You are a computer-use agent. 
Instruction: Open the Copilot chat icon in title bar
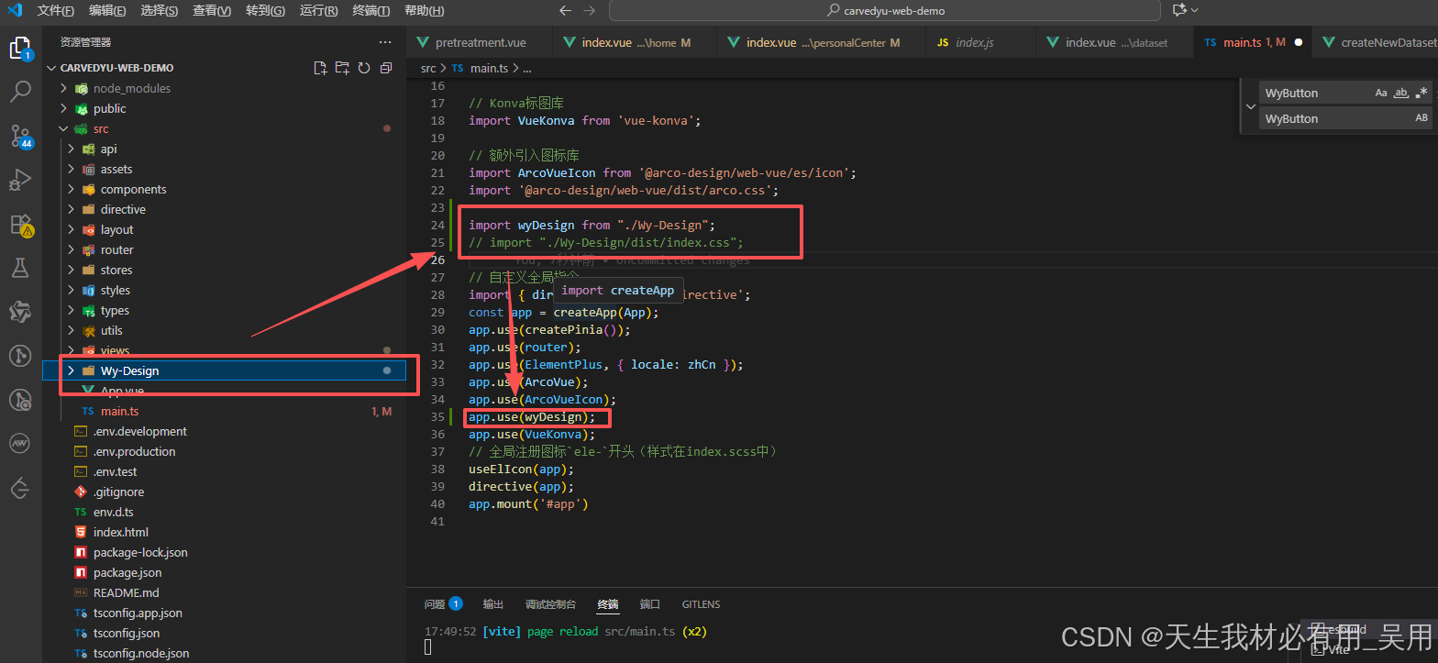tap(1179, 10)
